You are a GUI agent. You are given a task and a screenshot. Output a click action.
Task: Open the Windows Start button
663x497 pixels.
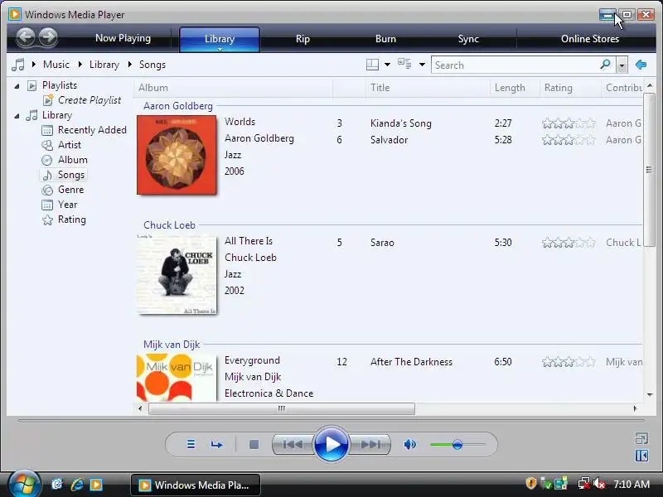pyautogui.click(x=24, y=484)
